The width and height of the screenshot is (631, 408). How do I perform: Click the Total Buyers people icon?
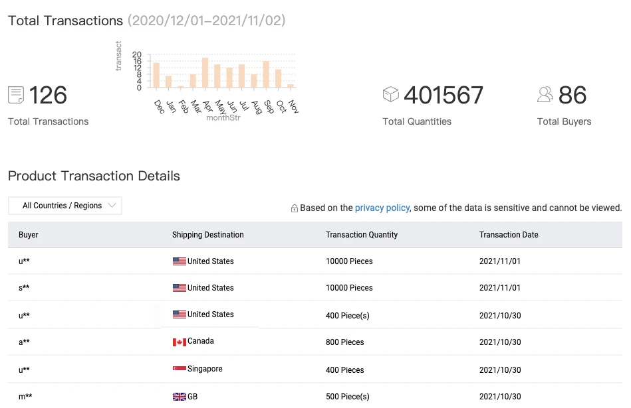(545, 95)
